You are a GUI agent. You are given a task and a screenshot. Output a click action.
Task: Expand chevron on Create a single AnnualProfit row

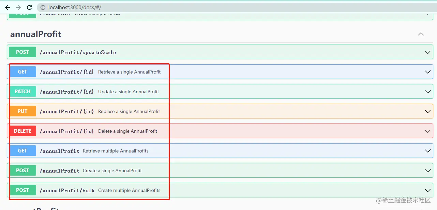(428, 171)
